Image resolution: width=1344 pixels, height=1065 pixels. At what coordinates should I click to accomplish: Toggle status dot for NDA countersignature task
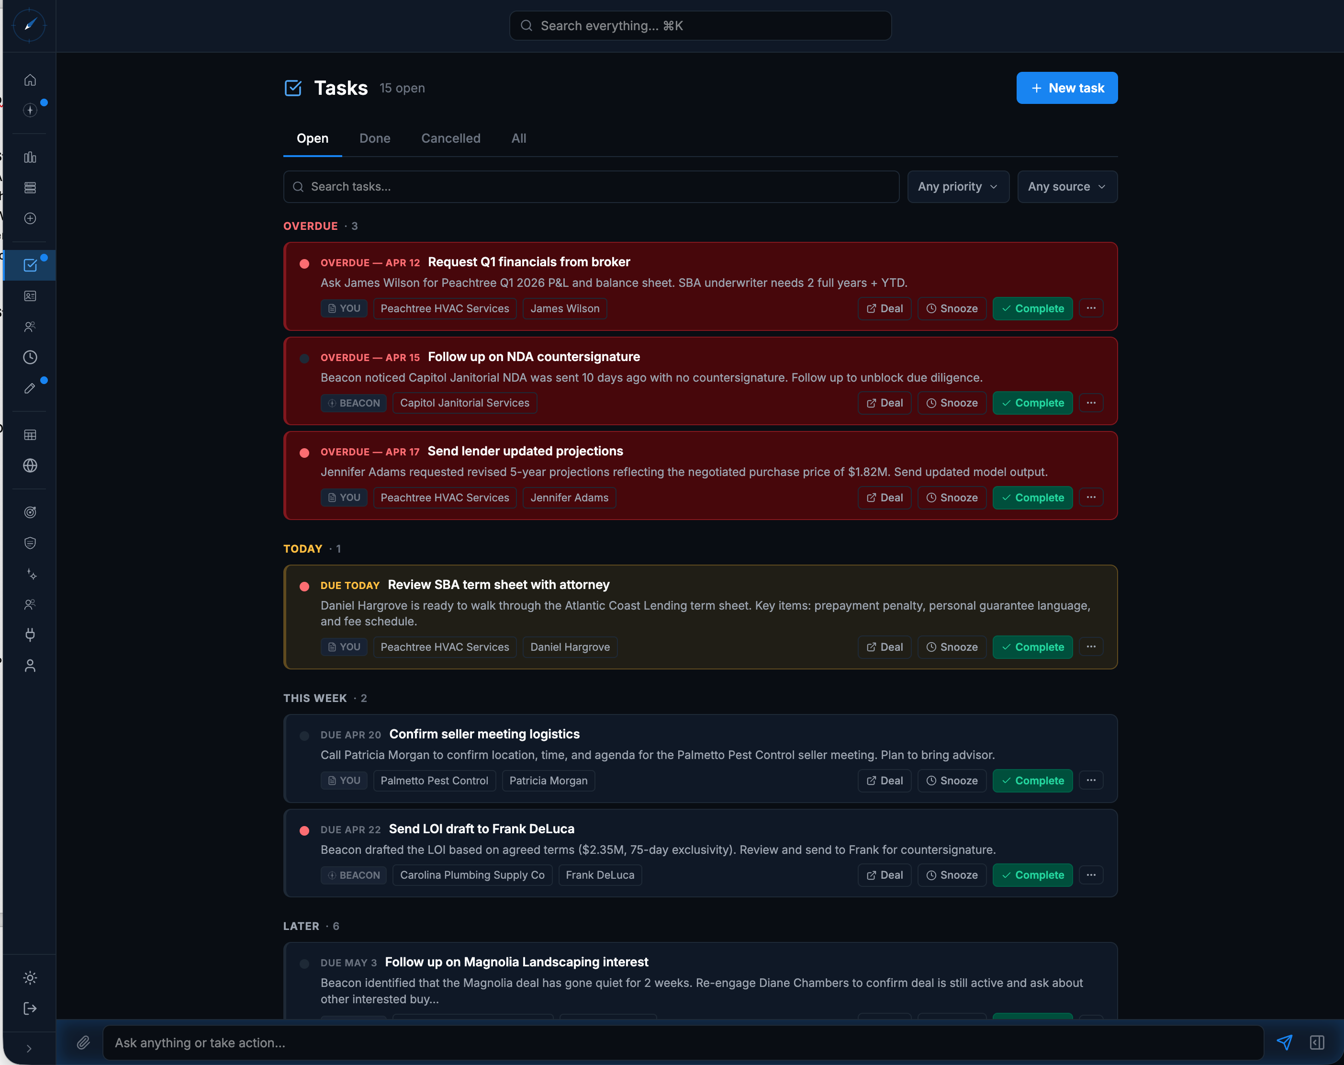(304, 359)
